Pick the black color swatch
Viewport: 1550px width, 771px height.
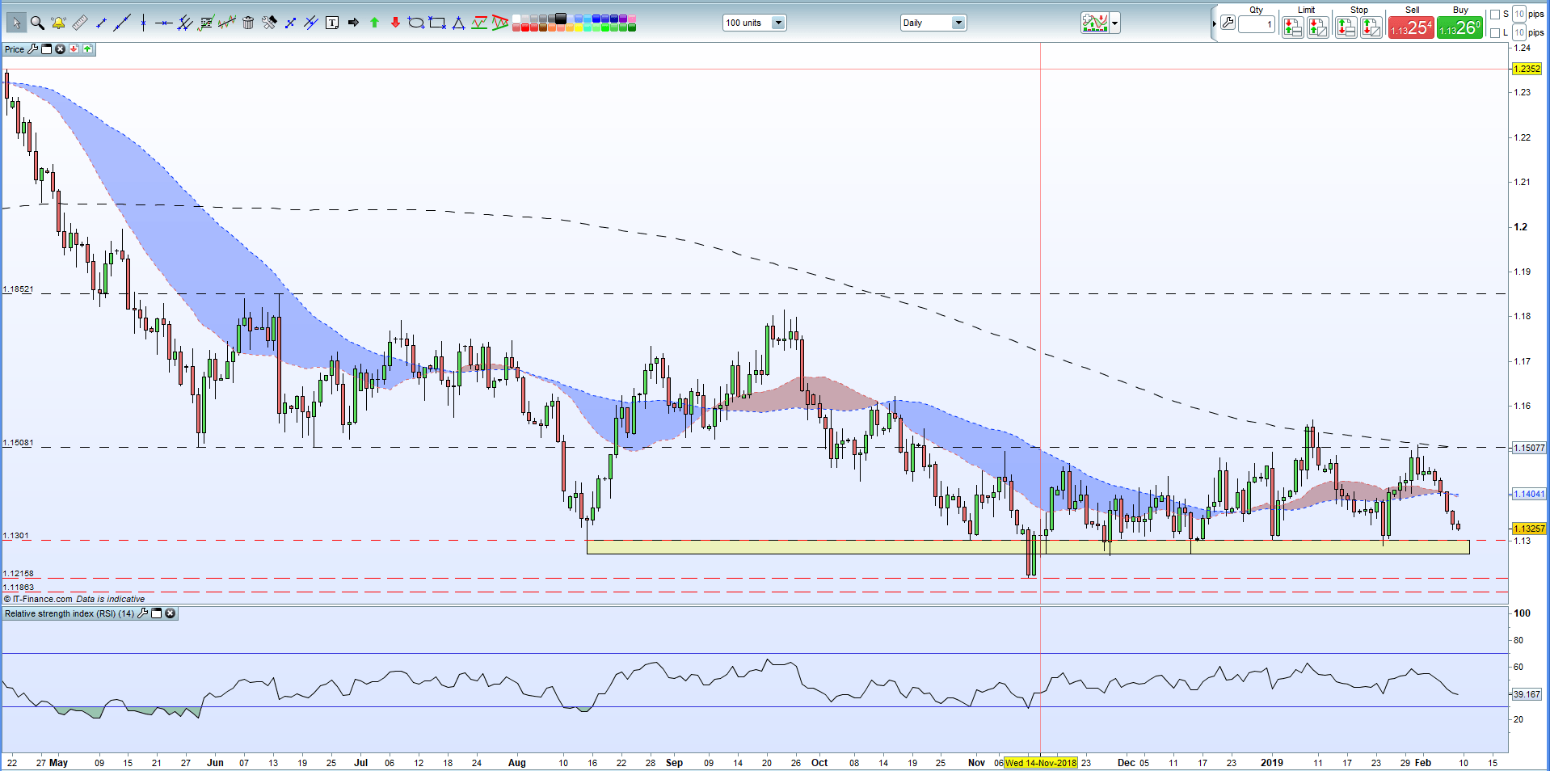(561, 19)
